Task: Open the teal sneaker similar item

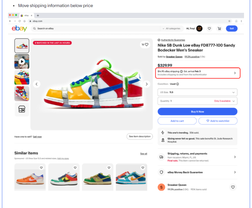Action: [x=131, y=177]
